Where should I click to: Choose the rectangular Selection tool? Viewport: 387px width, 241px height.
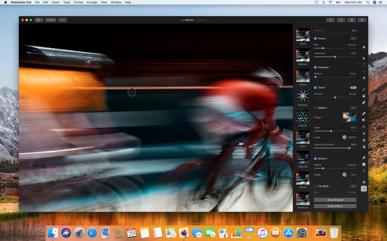[x=364, y=65]
